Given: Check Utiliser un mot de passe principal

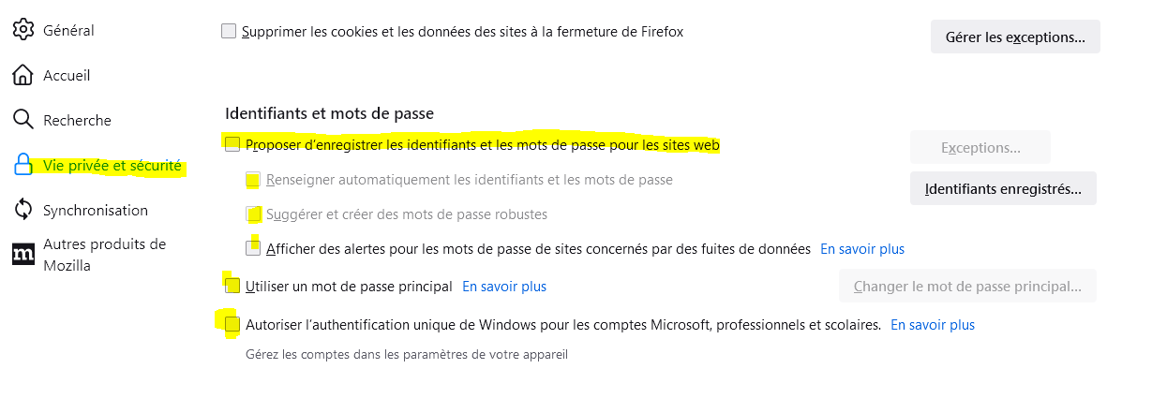Looking at the screenshot, I should point(232,286).
